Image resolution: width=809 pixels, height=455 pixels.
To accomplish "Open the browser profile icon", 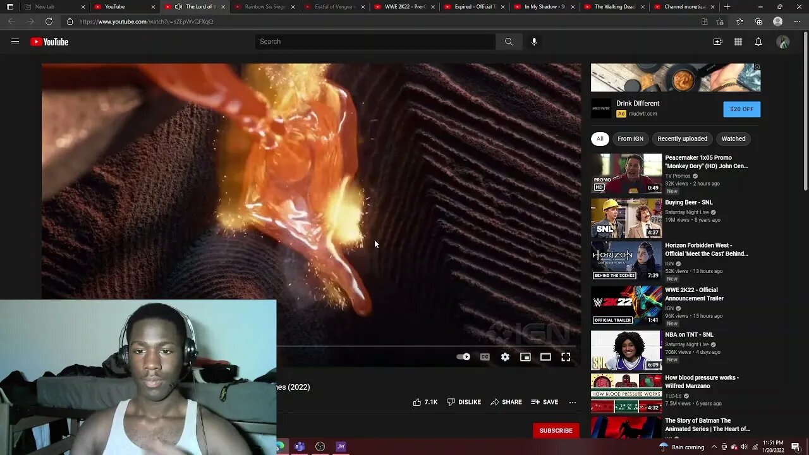I will click(x=778, y=21).
